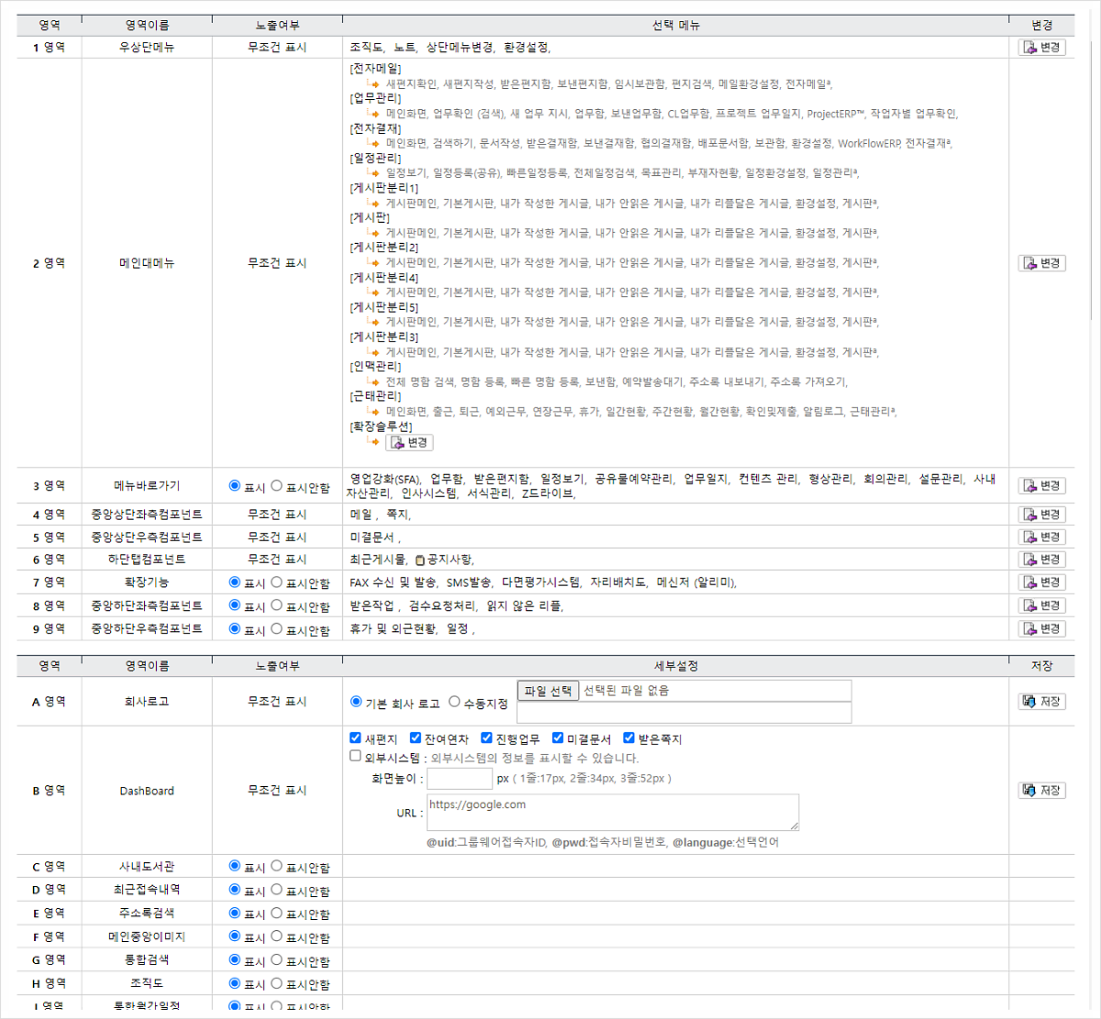
Task: Select 표시안함 for 주소록검색
Action: click(x=277, y=913)
